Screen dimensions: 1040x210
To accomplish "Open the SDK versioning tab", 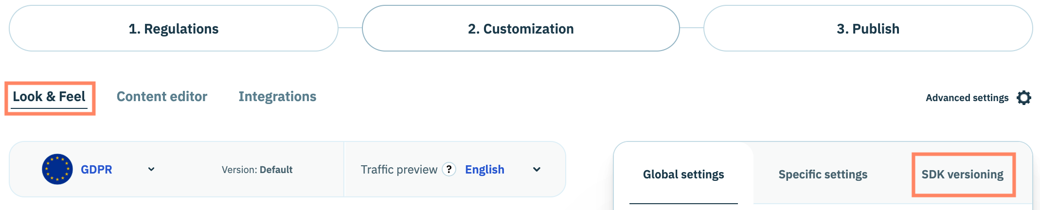I will click(962, 175).
